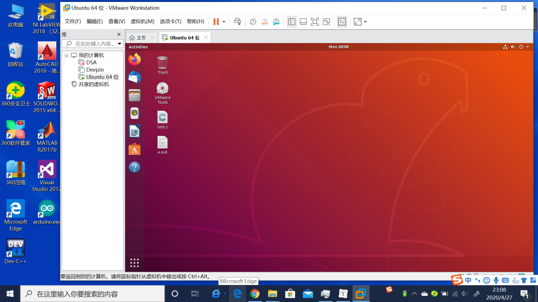Open the snapshot manager
This screenshot has width=538, height=302.
(276, 21)
